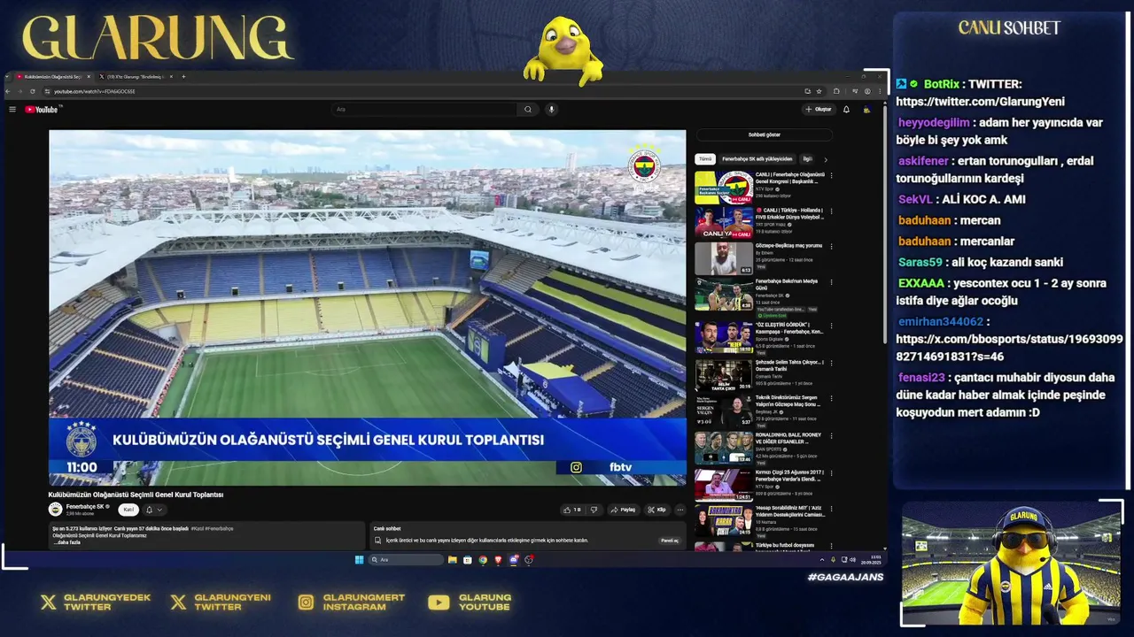Select the partially hidden İlgili chip
Viewport: 1134px width, 637px height.
click(806, 159)
